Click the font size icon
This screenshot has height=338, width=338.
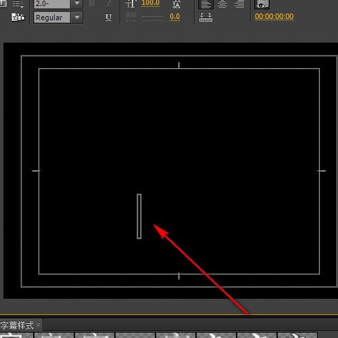[x=130, y=3]
